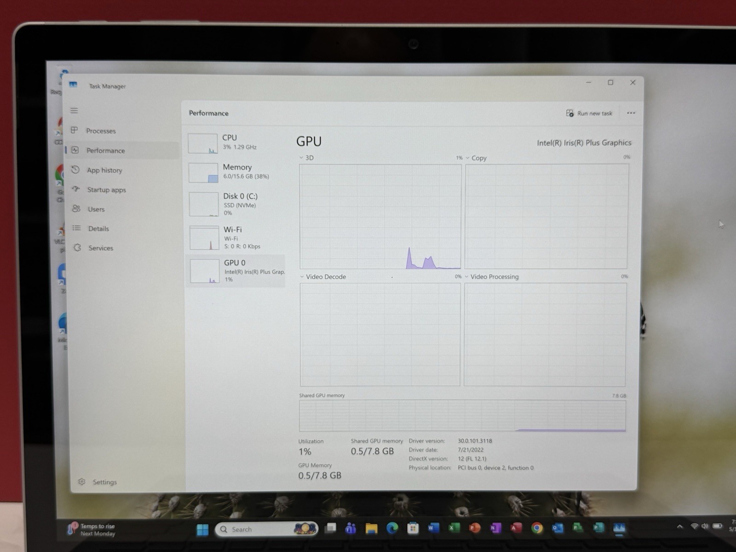Open the Details page
736x552 pixels.
point(98,229)
